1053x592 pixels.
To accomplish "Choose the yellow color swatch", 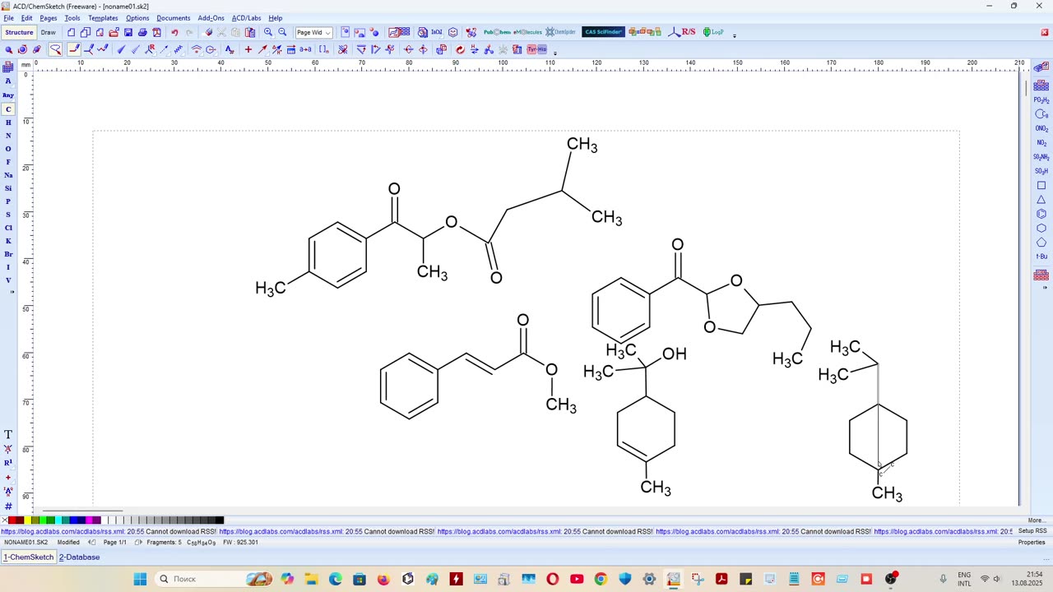I will pyautogui.click(x=28, y=520).
